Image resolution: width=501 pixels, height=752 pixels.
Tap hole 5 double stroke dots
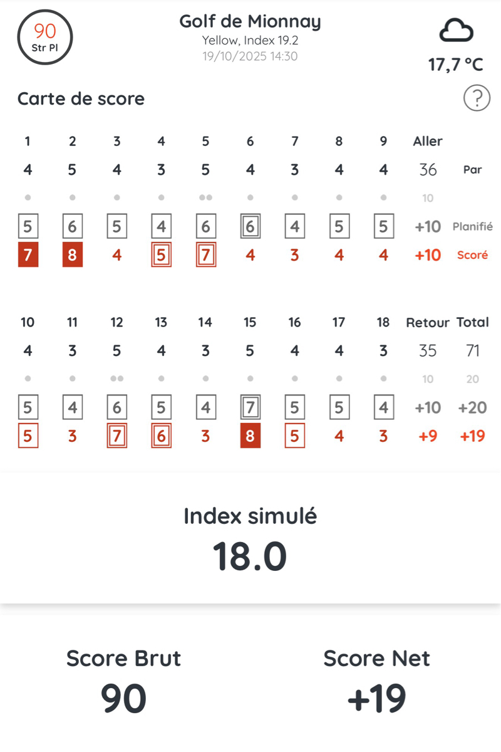205,197
